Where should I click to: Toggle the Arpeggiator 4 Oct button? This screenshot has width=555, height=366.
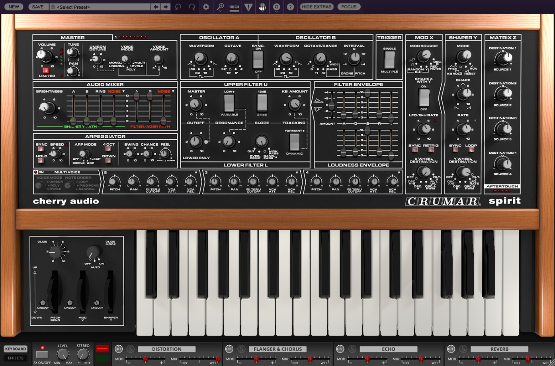(108, 149)
